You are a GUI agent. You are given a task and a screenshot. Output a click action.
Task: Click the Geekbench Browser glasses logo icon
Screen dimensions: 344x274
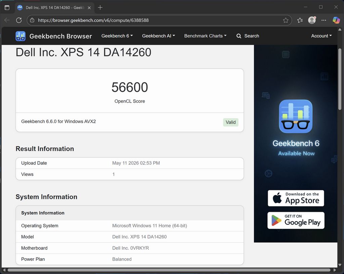coord(20,36)
